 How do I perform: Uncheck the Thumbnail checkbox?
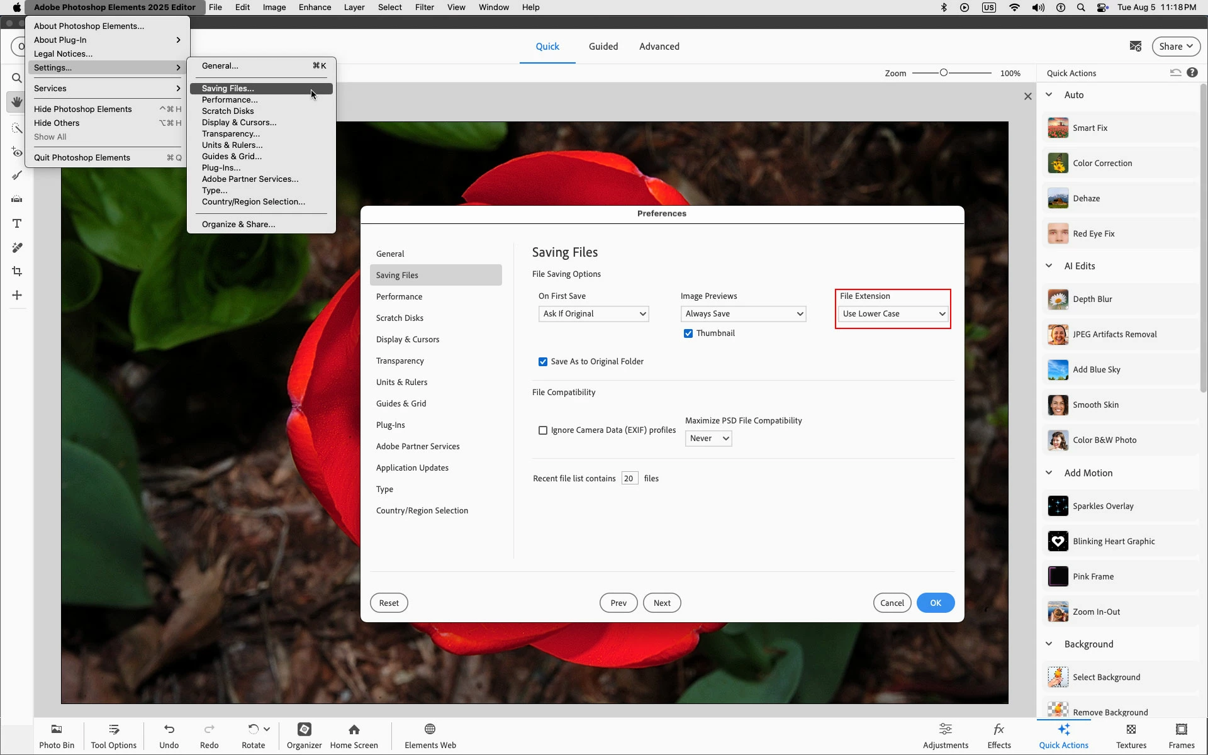[x=688, y=333]
